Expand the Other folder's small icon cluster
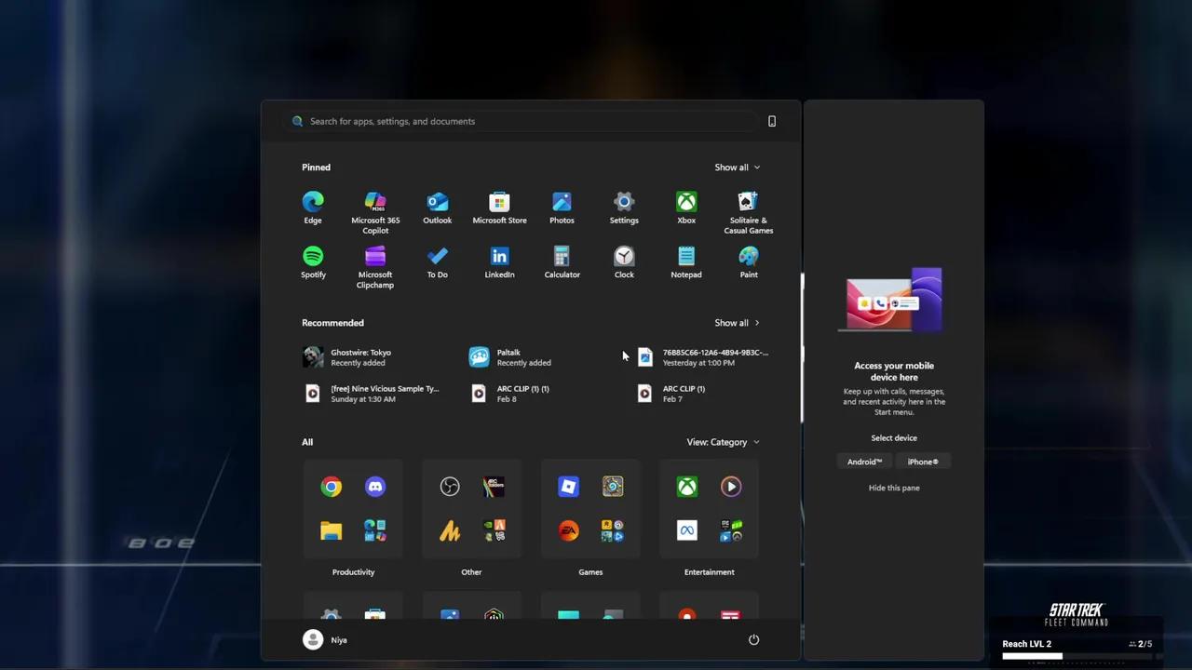The image size is (1192, 670). 494,530
